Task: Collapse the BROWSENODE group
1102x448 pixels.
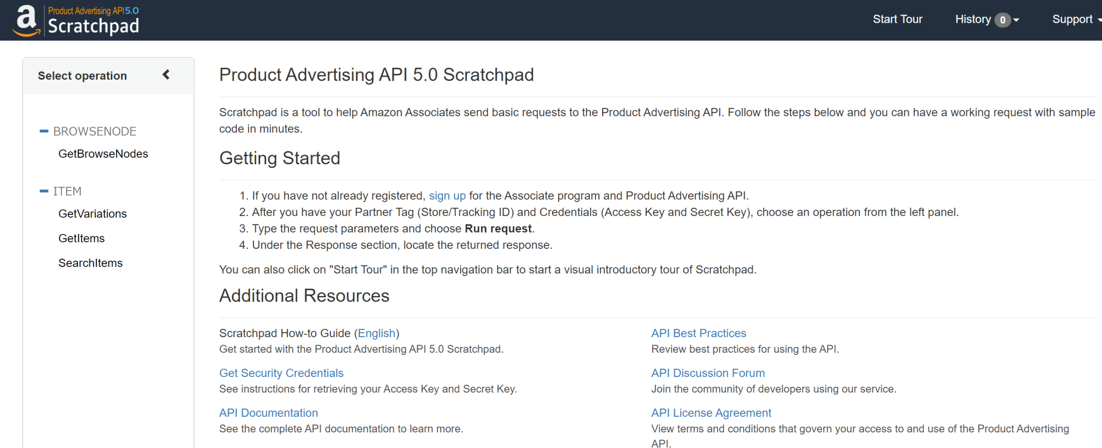Action: coord(44,131)
